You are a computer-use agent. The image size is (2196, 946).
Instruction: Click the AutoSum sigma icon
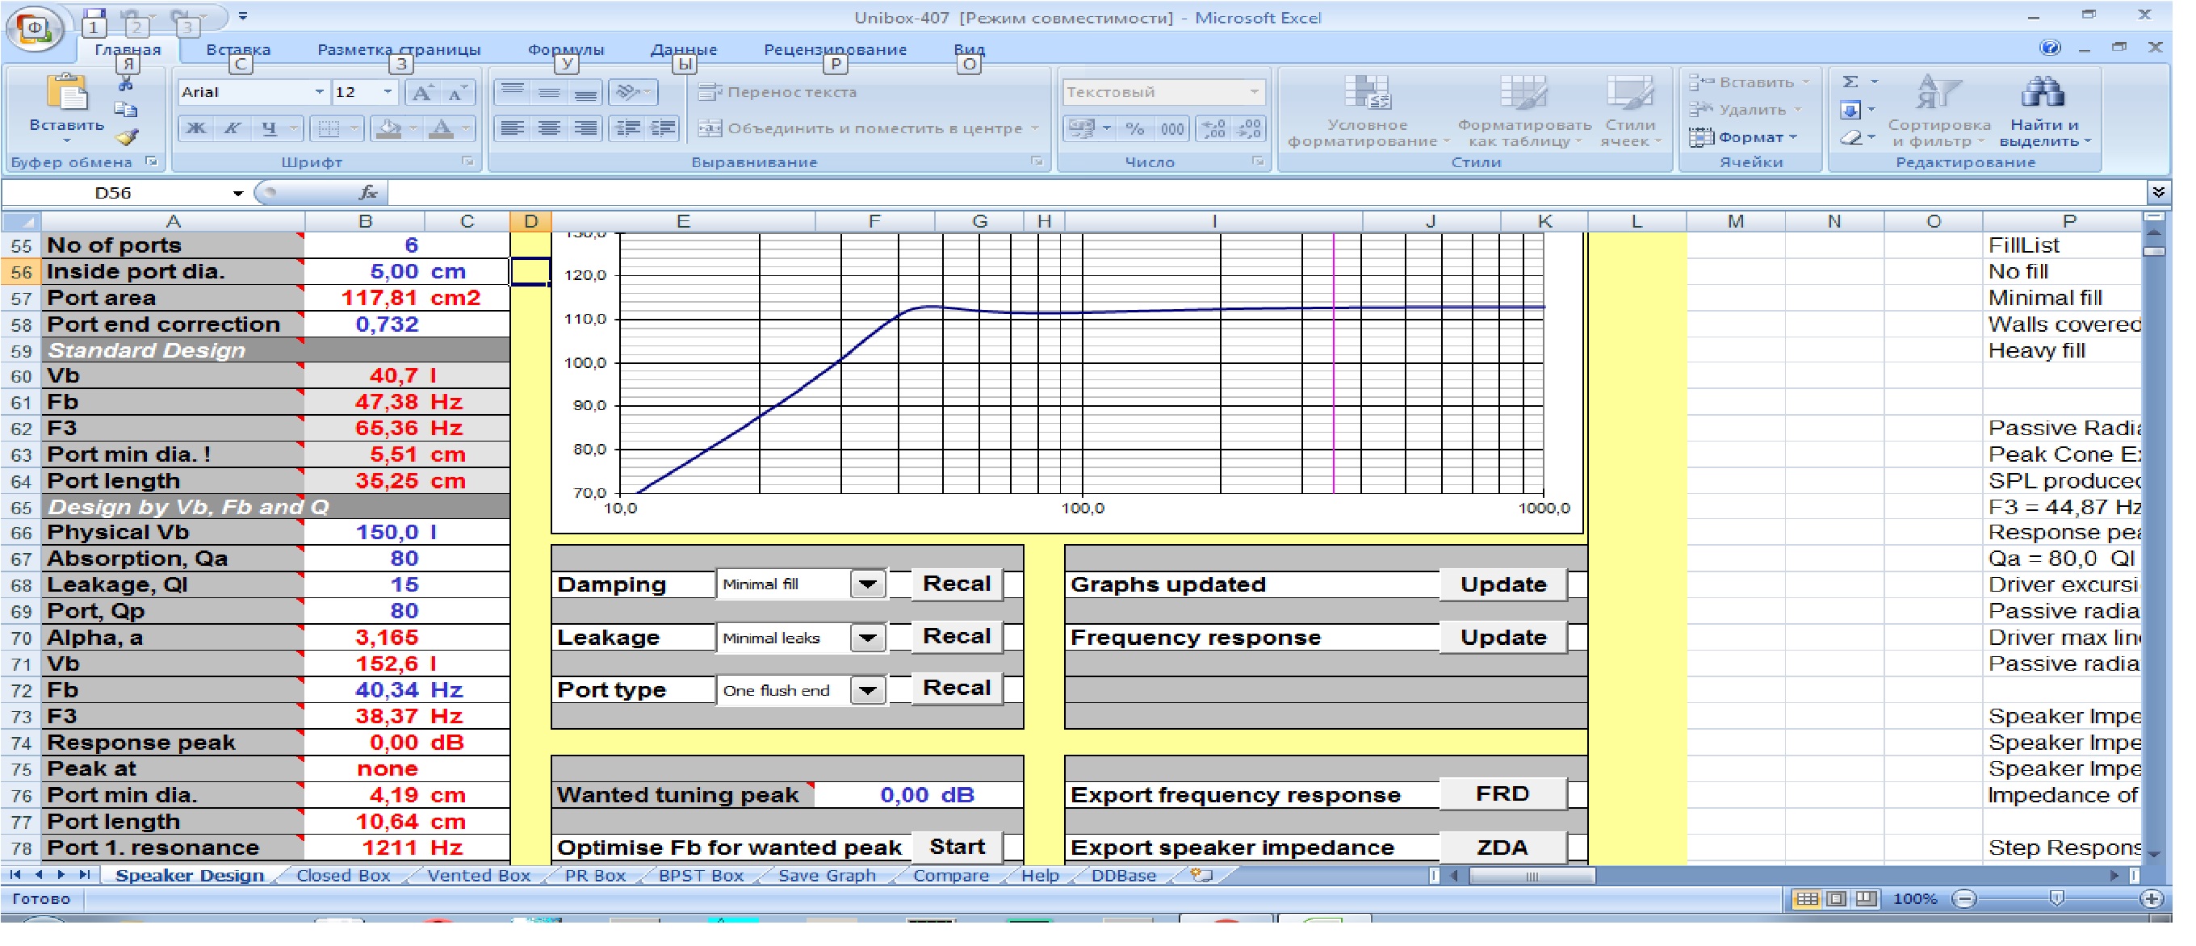[x=1850, y=82]
